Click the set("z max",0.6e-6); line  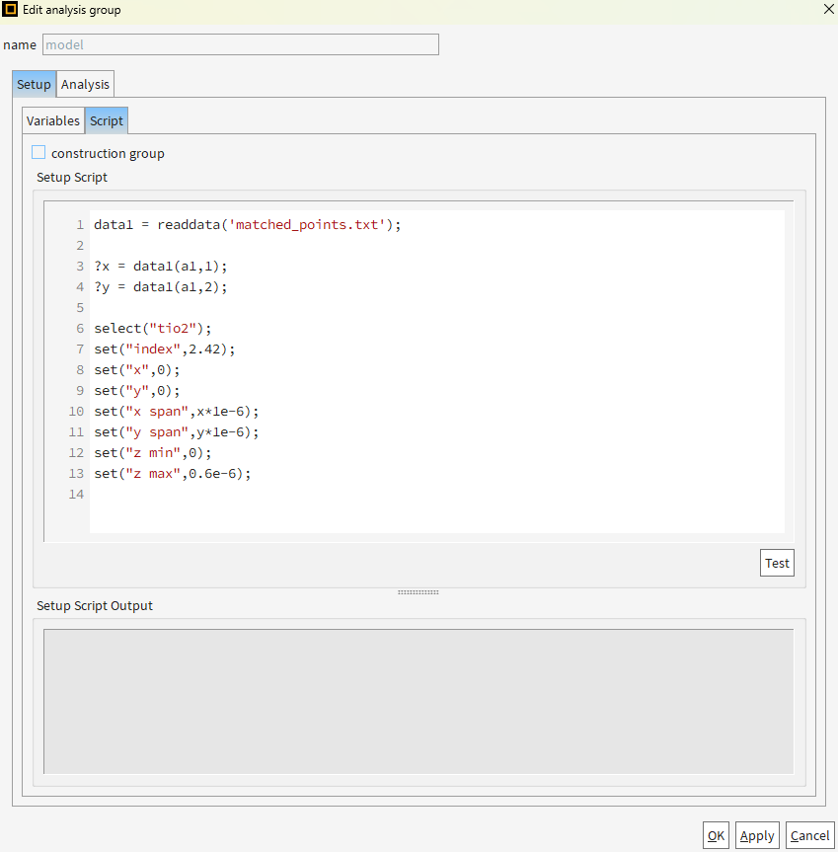click(173, 473)
